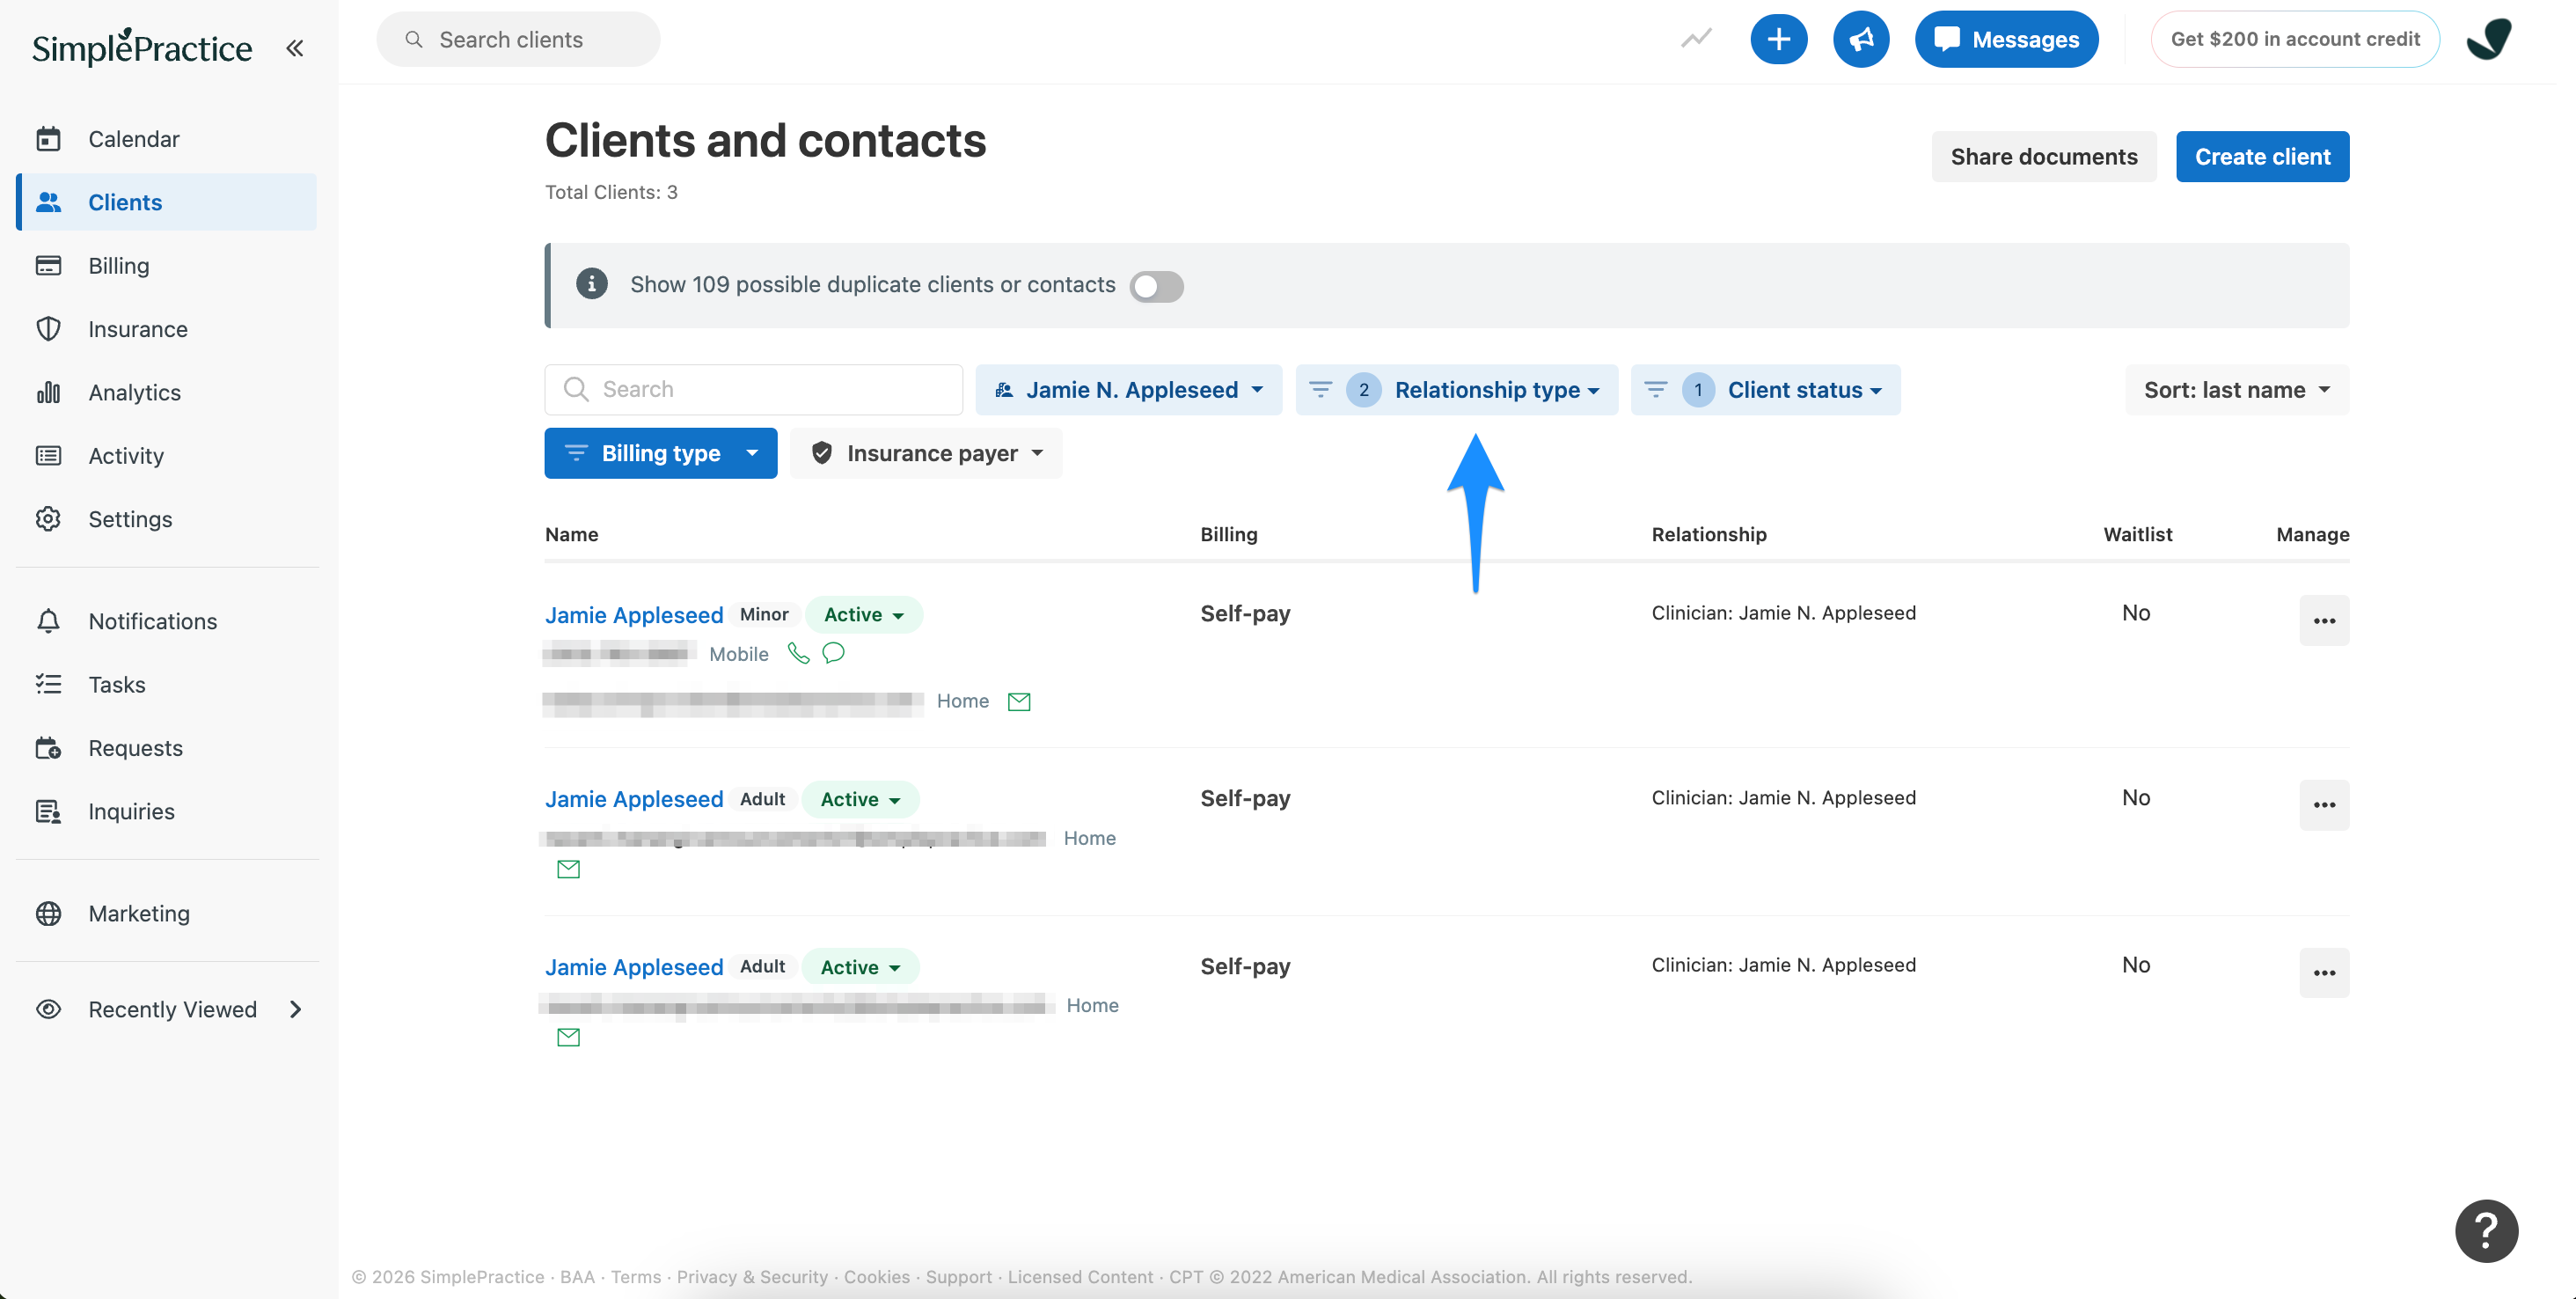Click the email envelope icon for third client

(568, 1037)
